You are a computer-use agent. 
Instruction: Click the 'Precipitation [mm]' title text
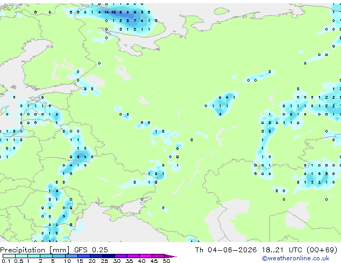(x=35, y=250)
